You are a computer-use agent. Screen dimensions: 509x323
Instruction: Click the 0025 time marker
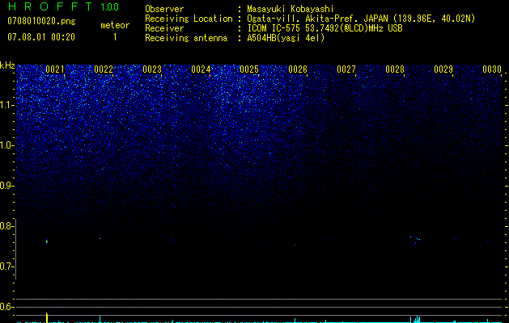tap(249, 69)
